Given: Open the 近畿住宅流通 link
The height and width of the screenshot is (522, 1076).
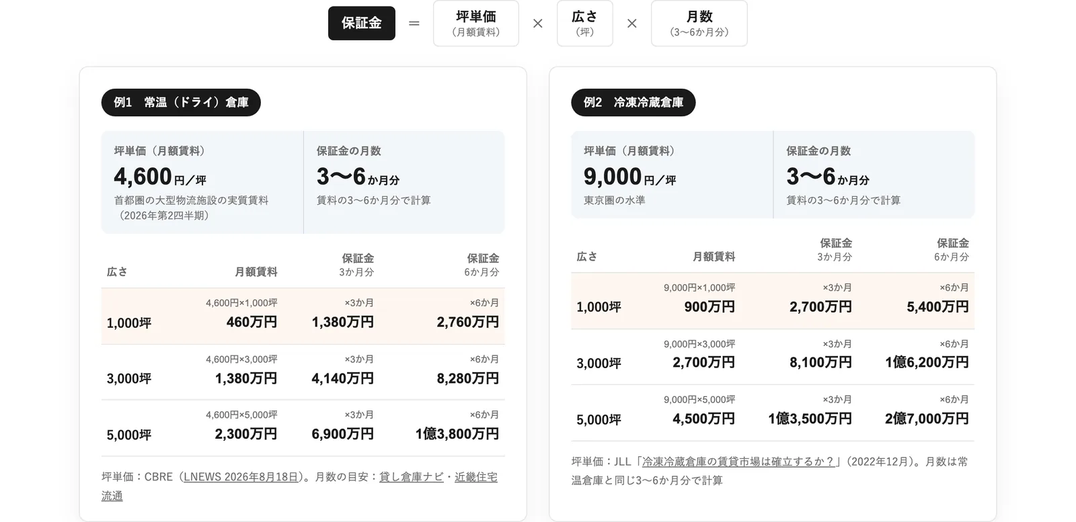Looking at the screenshot, I should (x=476, y=477).
